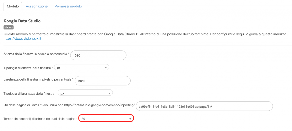Click the Larghezza della finestra label
This screenshot has width=292, height=131.
pos(38,79)
